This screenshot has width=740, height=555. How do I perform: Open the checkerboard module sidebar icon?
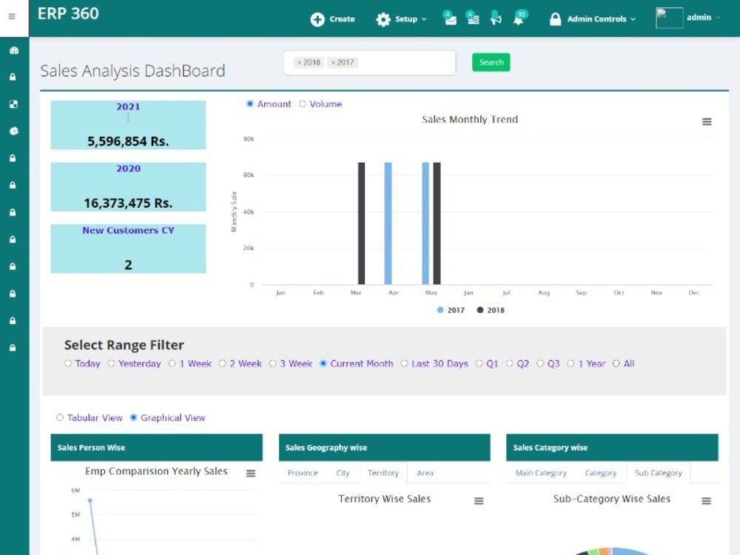(13, 104)
